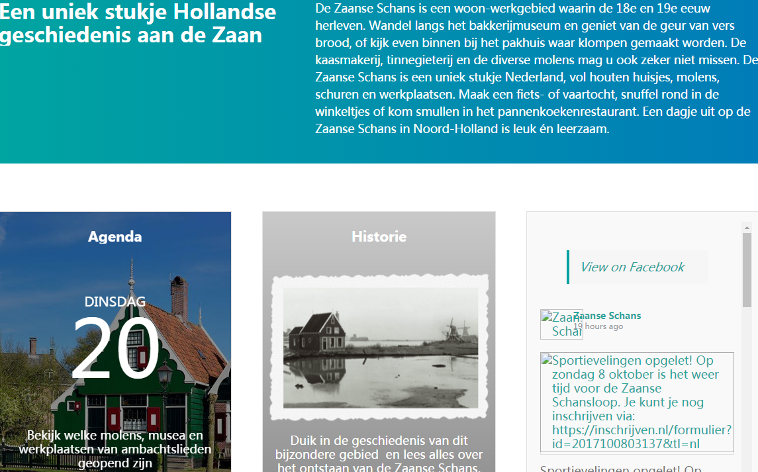Viewport: 758px width, 472px height.
Task: Open the Agenda card heading
Action: point(115,237)
